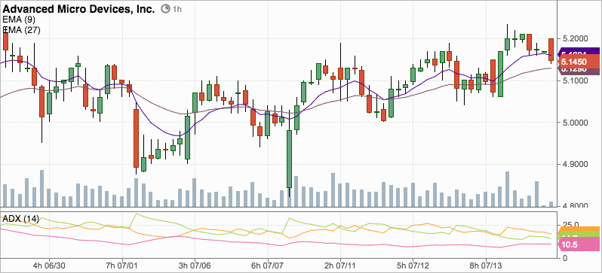The width and height of the screenshot is (602, 273).
Task: Click the clock icon beside 1h
Action: pyautogui.click(x=165, y=8)
